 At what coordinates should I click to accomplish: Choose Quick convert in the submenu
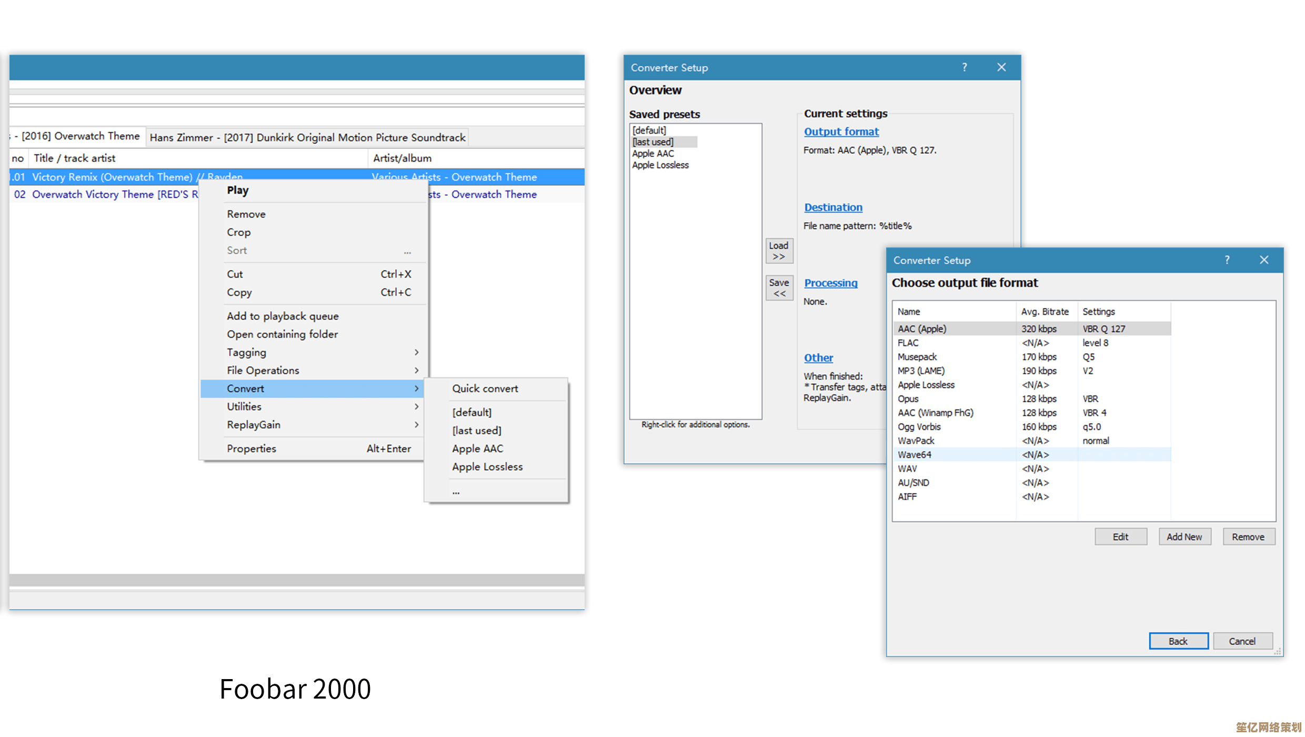(x=496, y=389)
